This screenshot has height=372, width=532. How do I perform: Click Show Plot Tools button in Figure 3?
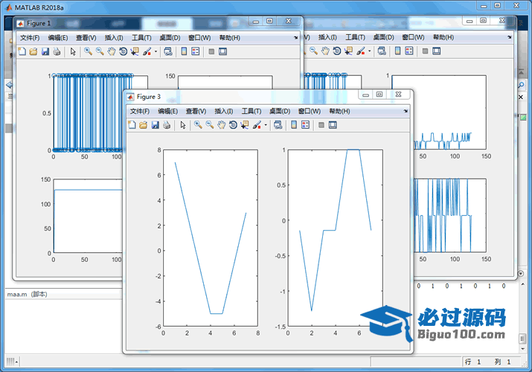(x=333, y=125)
